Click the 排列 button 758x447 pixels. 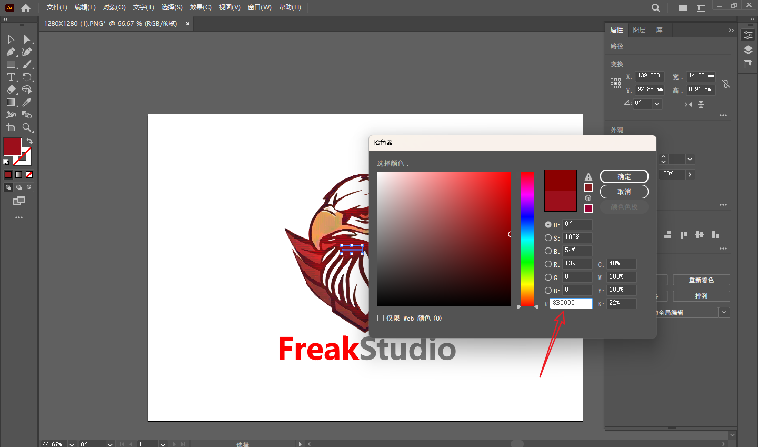click(x=701, y=296)
